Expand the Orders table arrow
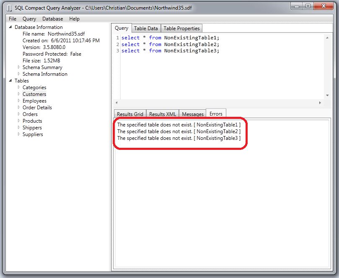Image resolution: width=339 pixels, height=278 pixels. tap(19, 114)
